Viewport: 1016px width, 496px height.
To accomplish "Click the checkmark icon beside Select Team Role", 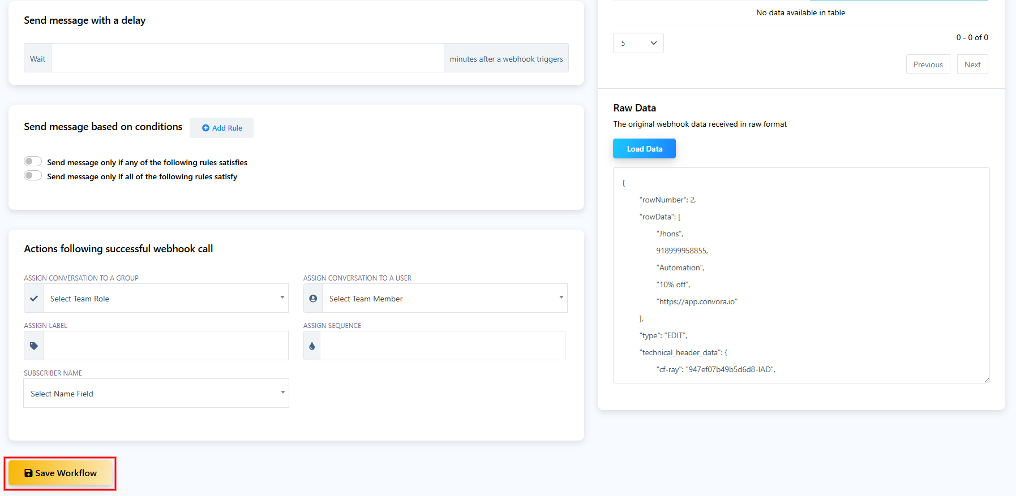I will tap(34, 299).
